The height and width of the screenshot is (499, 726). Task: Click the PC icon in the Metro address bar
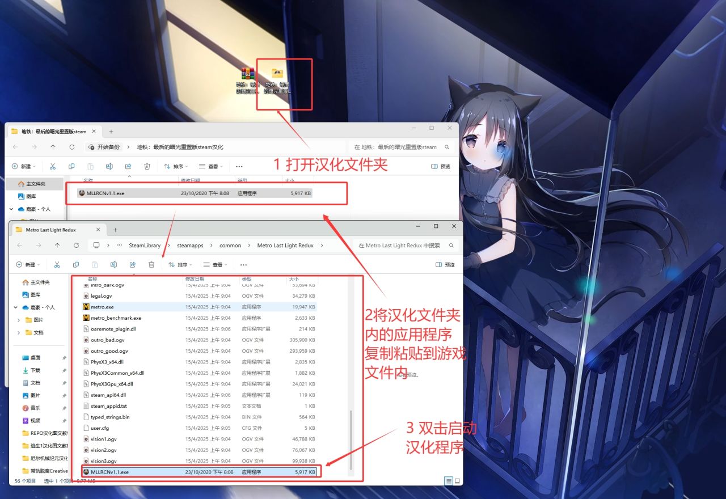pos(96,246)
